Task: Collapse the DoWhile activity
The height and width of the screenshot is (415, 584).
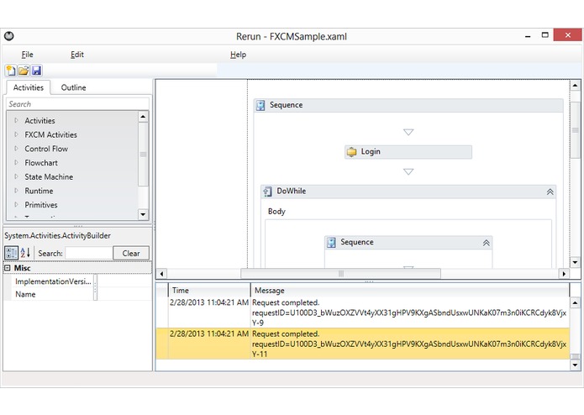Action: point(550,192)
